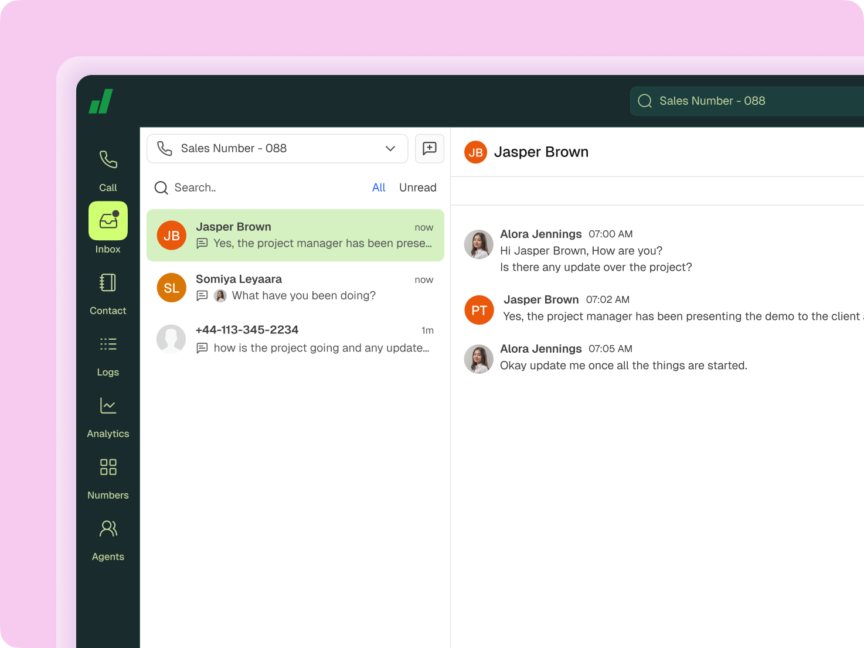The height and width of the screenshot is (648, 864).
Task: Start a new message with compose icon
Action: pyautogui.click(x=430, y=148)
